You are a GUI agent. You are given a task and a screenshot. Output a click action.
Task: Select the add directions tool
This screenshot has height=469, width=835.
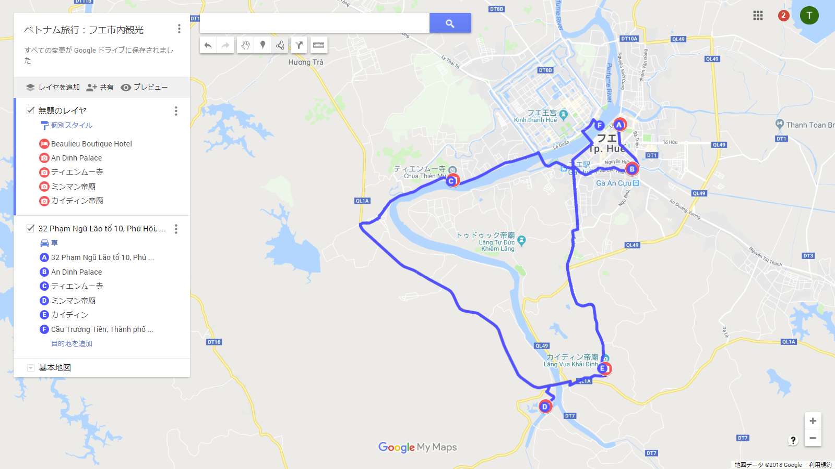coord(299,45)
